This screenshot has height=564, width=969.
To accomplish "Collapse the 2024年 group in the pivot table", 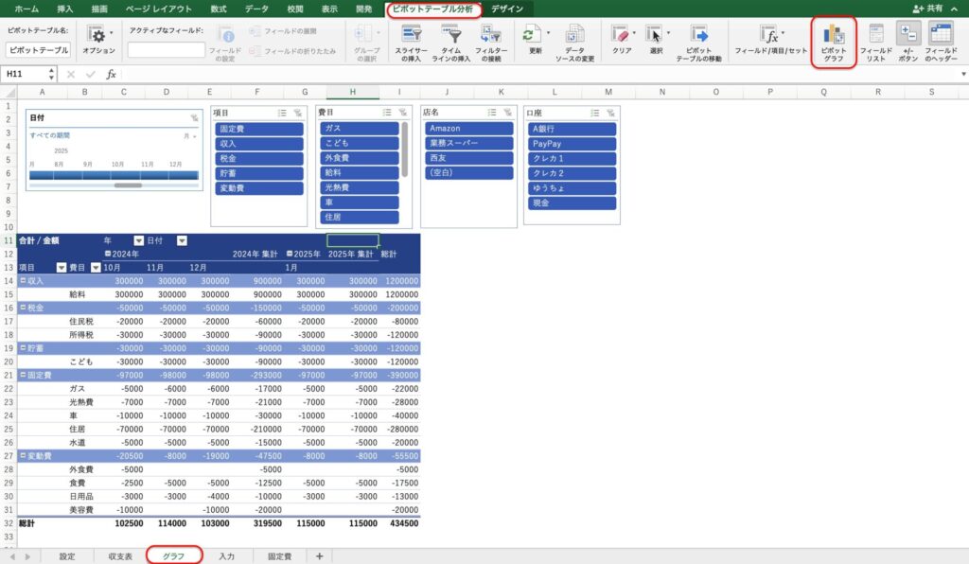I will pyautogui.click(x=107, y=255).
